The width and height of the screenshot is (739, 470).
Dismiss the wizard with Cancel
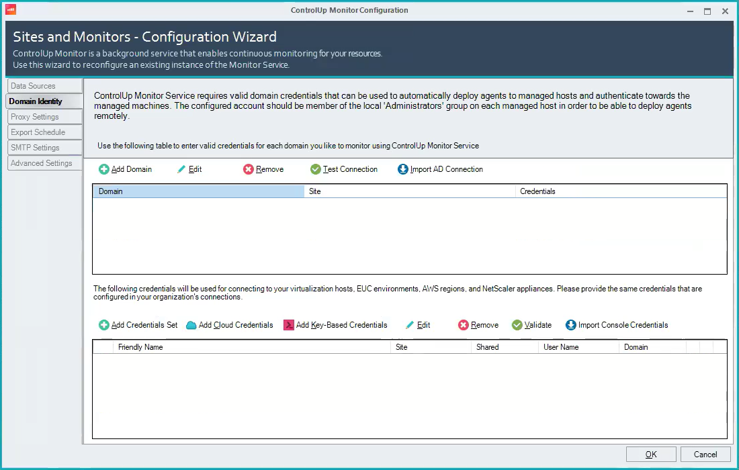[x=705, y=455]
